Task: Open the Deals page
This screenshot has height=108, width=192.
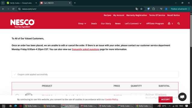Action: pos(94,24)
